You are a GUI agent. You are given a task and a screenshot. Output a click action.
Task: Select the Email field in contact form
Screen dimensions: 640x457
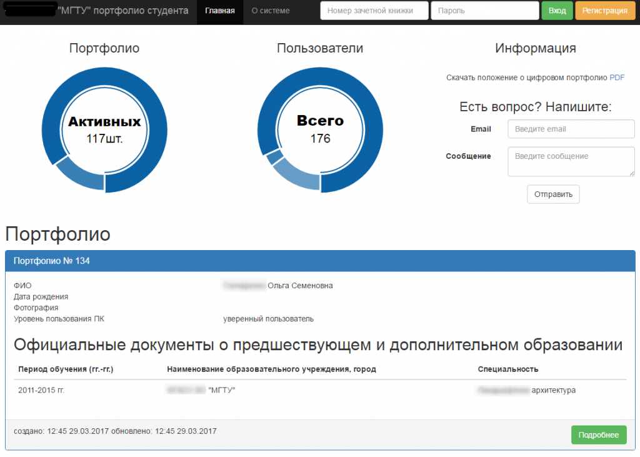[x=571, y=129]
